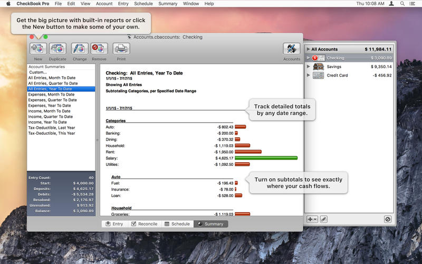Click the All Accounts total $ 11,984.11
Image resolution: width=422 pixels, height=264 pixels.
pos(378,49)
